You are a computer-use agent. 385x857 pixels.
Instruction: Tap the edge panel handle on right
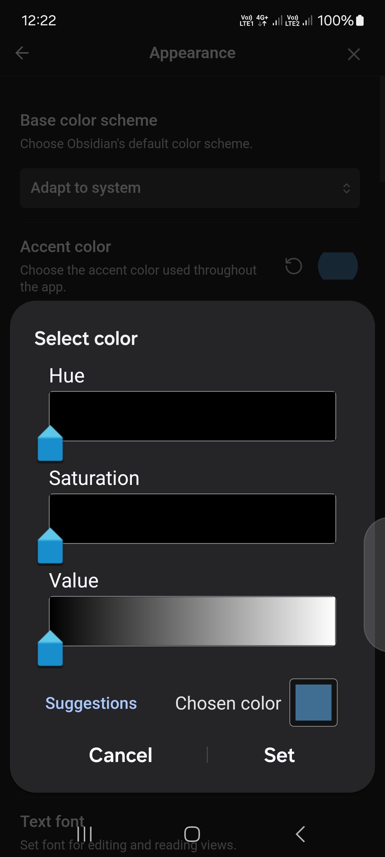pos(375,584)
